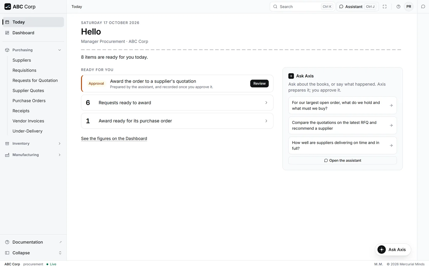The image size is (429, 268).
Task: Open chevron on Award ready for purchase order
Action: tap(266, 121)
